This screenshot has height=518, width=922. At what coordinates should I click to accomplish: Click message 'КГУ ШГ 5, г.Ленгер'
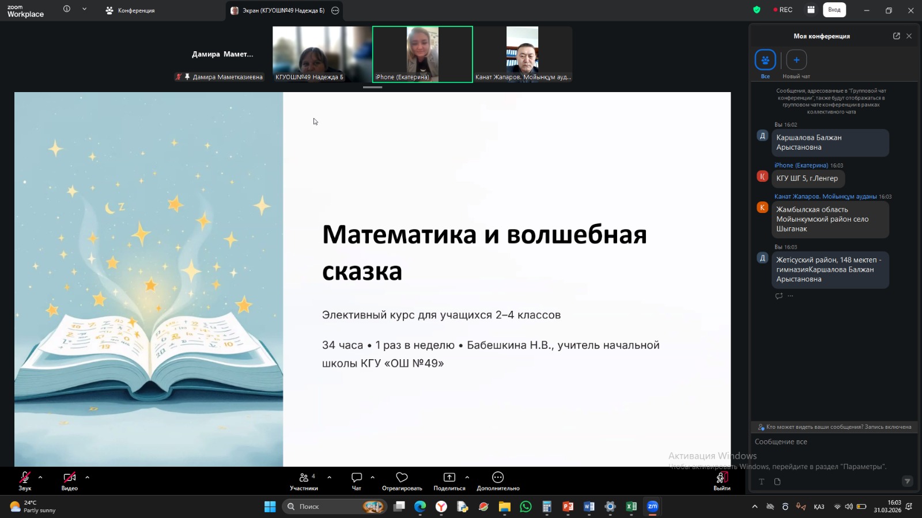(808, 178)
